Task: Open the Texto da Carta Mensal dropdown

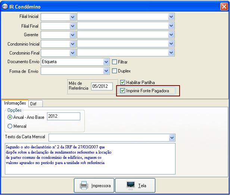Action: [x=171, y=138]
